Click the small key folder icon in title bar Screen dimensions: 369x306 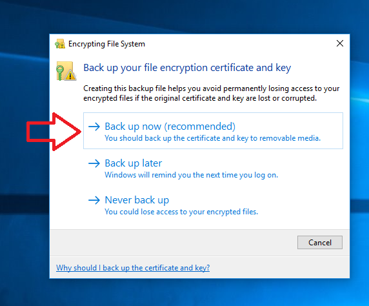tap(60, 44)
